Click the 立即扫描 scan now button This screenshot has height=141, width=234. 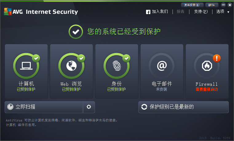pos(44,107)
